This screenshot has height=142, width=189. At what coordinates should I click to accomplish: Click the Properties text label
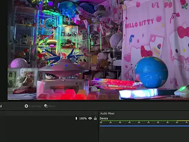[x=35, y=106]
